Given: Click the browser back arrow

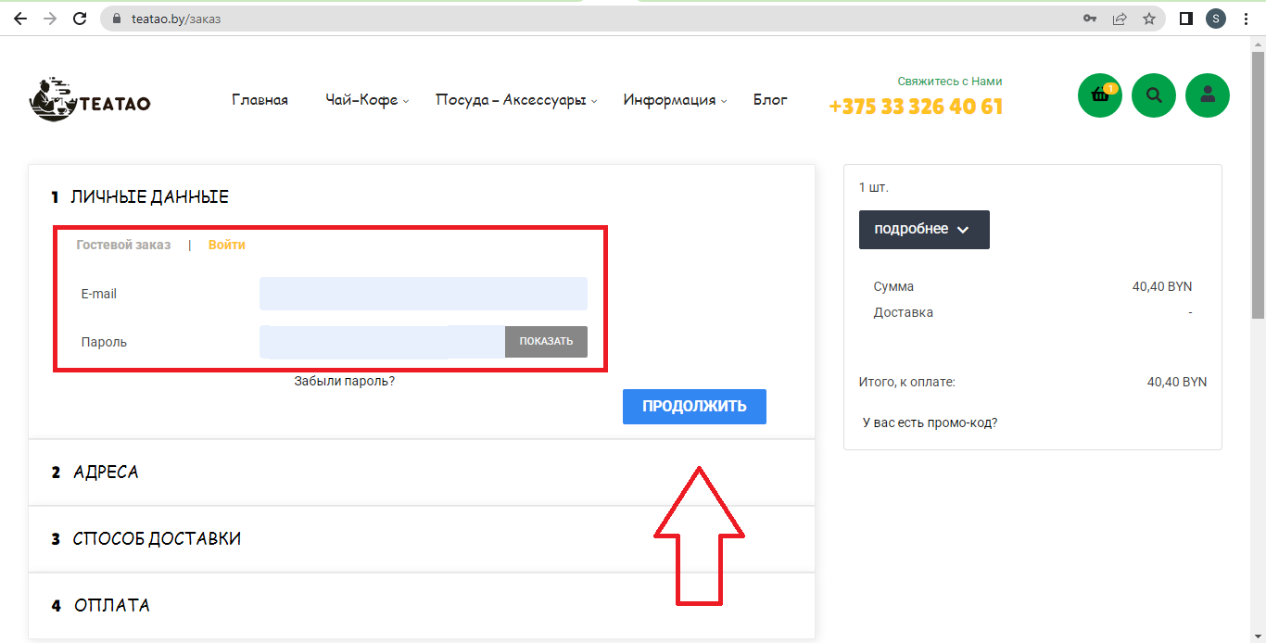Looking at the screenshot, I should coord(20,19).
